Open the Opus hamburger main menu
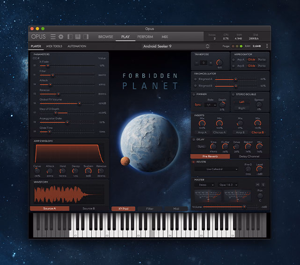The height and width of the screenshot is (265, 300). (x=53, y=37)
